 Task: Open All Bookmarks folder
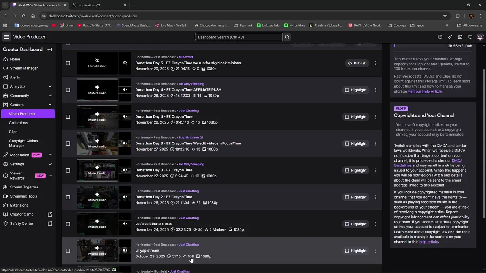coord(469,25)
